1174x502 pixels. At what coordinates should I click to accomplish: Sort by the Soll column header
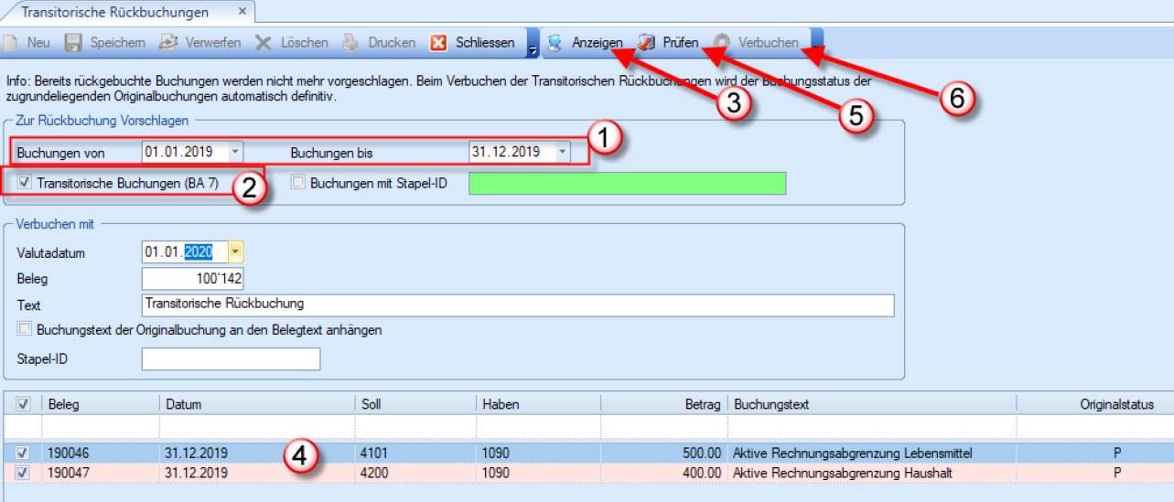coord(417,404)
